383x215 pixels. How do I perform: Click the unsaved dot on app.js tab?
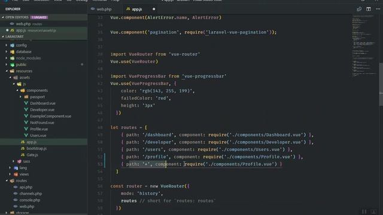(x=154, y=10)
